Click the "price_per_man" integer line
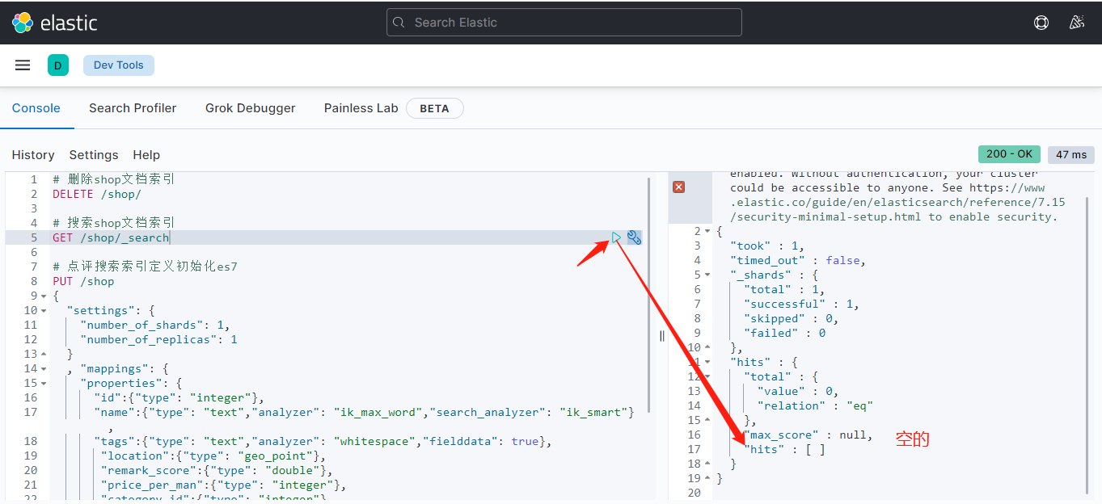This screenshot has height=504, width=1102. point(222,485)
